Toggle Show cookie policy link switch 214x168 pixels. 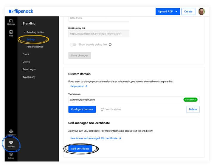point(73,45)
